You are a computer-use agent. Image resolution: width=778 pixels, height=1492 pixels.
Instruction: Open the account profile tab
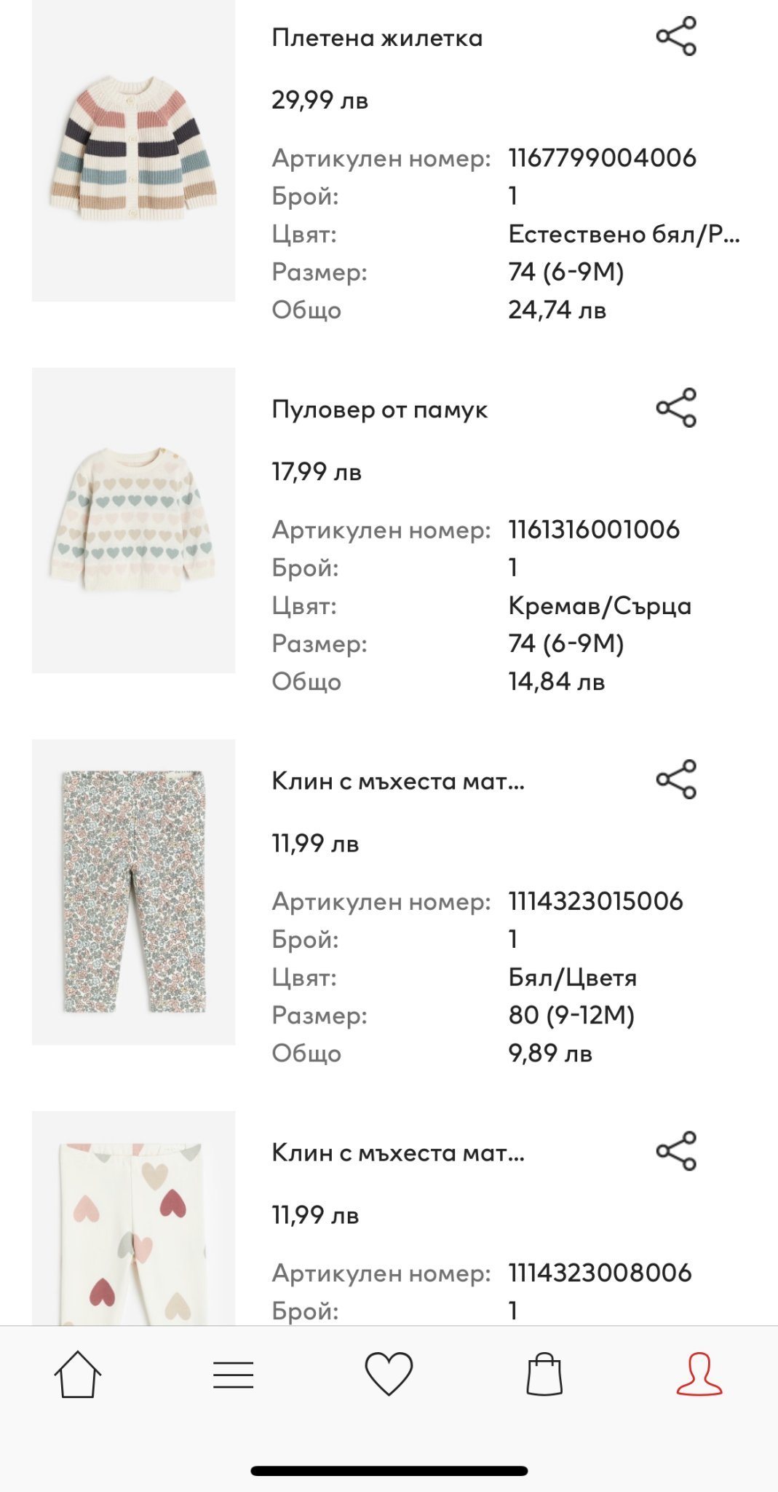coord(699,1374)
